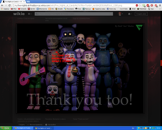Open the Книга лиц Facebook bookmark
The image size is (162, 130).
click(111, 9)
